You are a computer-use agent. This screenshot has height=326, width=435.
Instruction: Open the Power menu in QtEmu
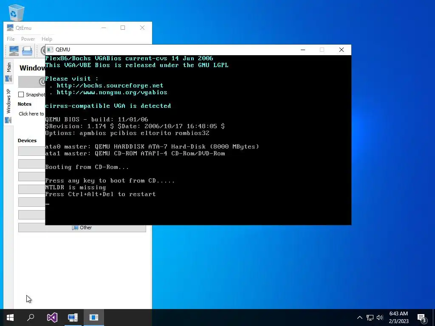coord(28,39)
